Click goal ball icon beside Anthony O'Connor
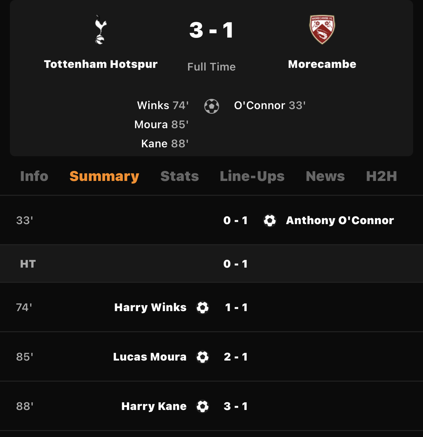This screenshot has height=437, width=423. (270, 220)
